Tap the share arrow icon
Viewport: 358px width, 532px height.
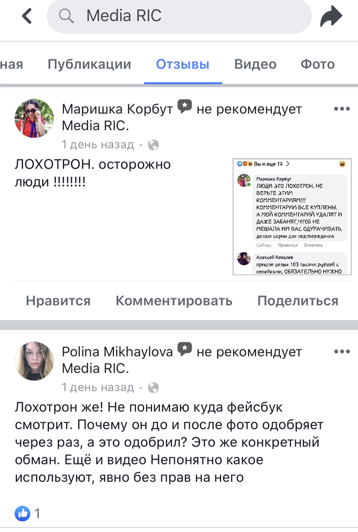(x=331, y=16)
